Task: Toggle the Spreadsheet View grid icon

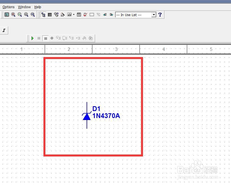Action: tap(50, 15)
